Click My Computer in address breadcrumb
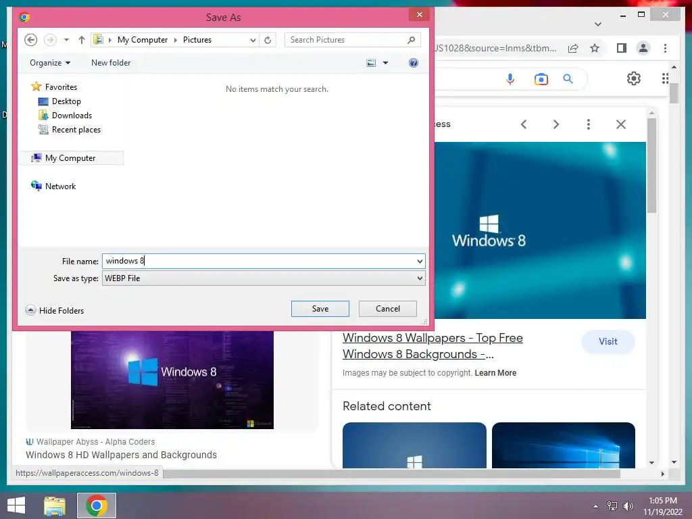This screenshot has height=519, width=692. (143, 40)
